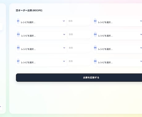Viewport: 142px width, 117px height.
Task: Click the 05 row number badge
Action: 18,48
